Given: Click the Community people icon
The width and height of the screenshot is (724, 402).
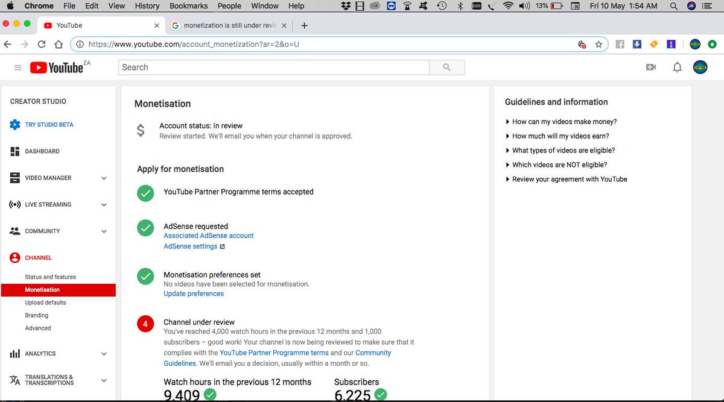Looking at the screenshot, I should click(x=15, y=231).
